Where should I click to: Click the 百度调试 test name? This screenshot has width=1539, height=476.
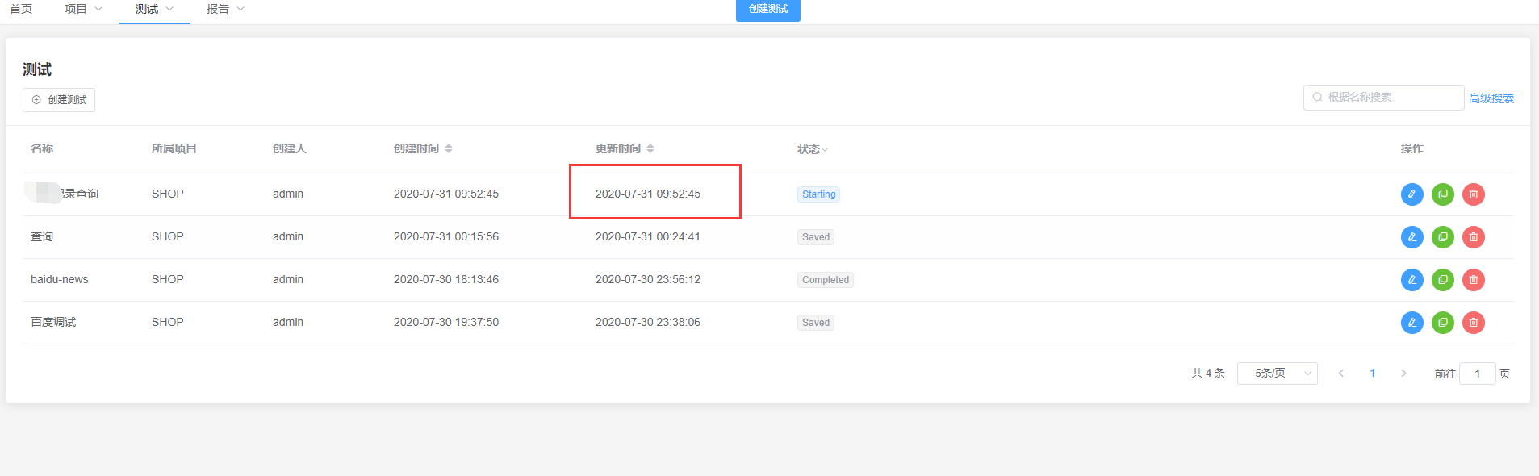coord(53,322)
